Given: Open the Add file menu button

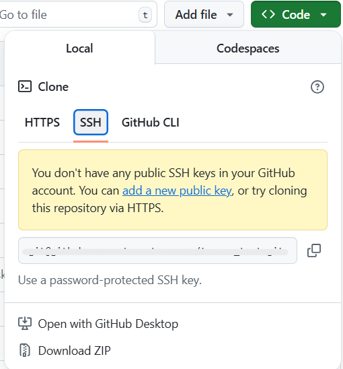Looking at the screenshot, I should (204, 14).
